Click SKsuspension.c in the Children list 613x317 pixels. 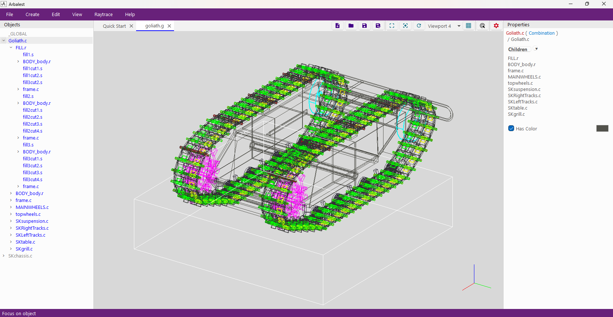click(524, 89)
